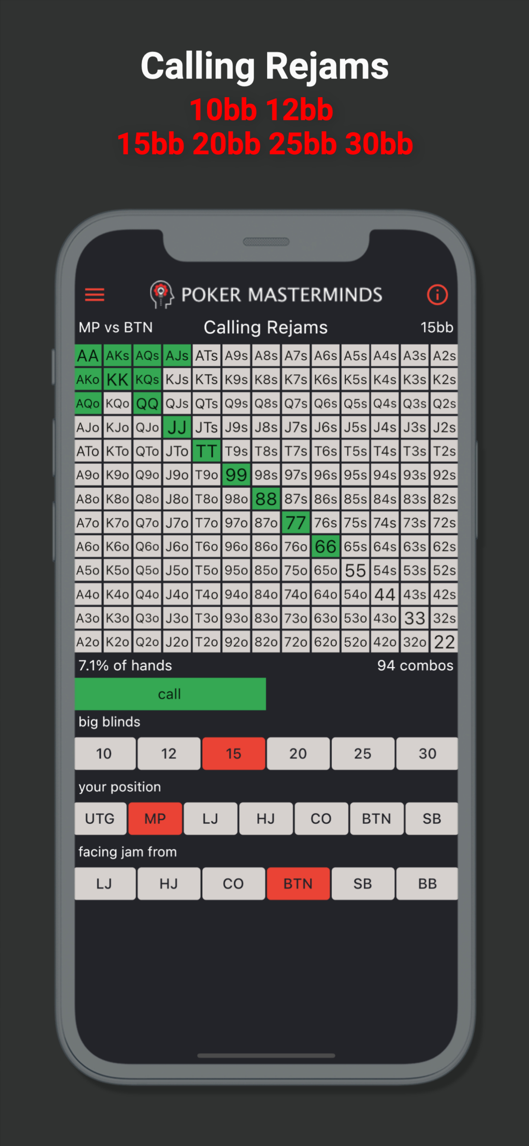Tap the KQs hand cell
529x1146 pixels.
147,379
